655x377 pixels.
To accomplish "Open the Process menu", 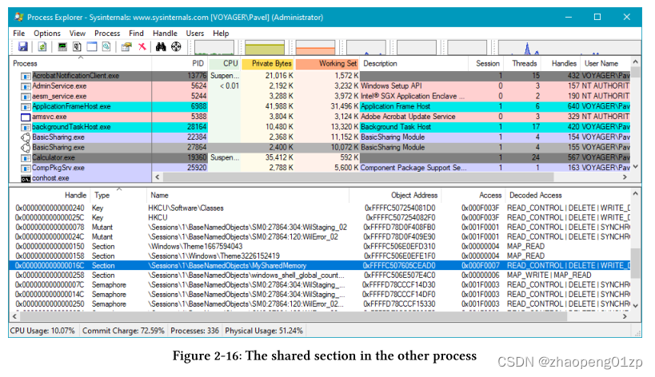I will pyautogui.click(x=107, y=34).
